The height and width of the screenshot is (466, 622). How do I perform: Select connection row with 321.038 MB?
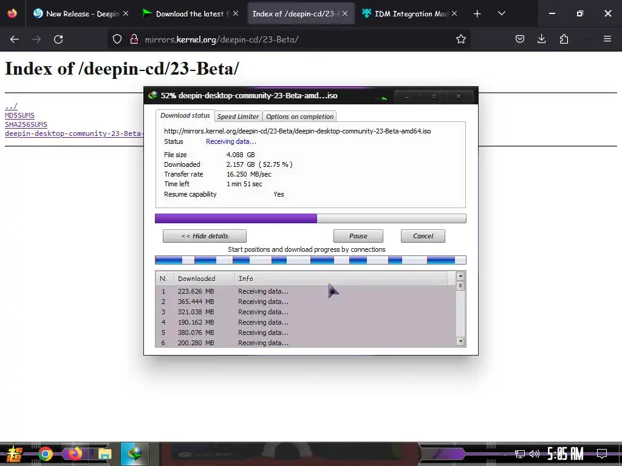(306, 312)
